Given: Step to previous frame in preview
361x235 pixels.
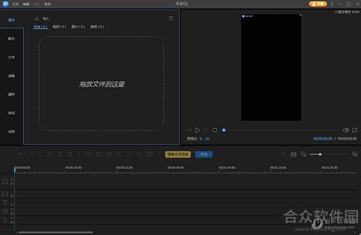Looking at the screenshot, I should [x=189, y=130].
